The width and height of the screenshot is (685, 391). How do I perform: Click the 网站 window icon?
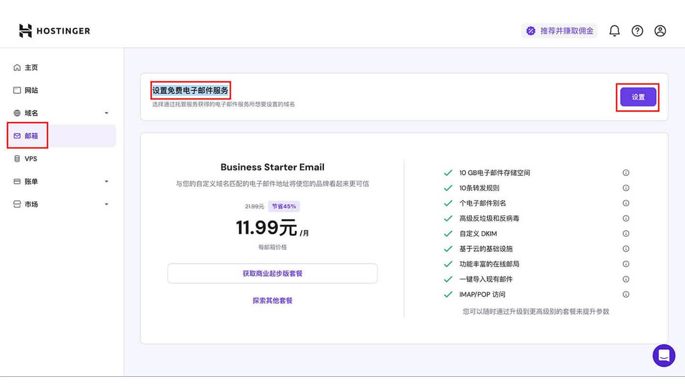(17, 90)
